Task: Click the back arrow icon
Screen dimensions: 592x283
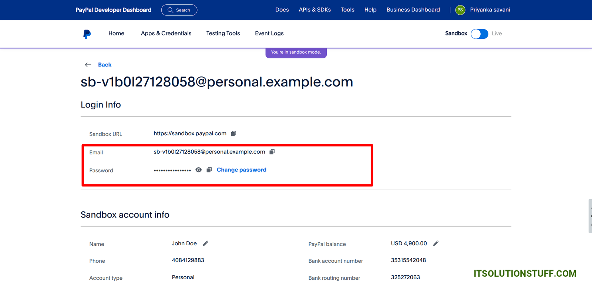Action: point(88,65)
